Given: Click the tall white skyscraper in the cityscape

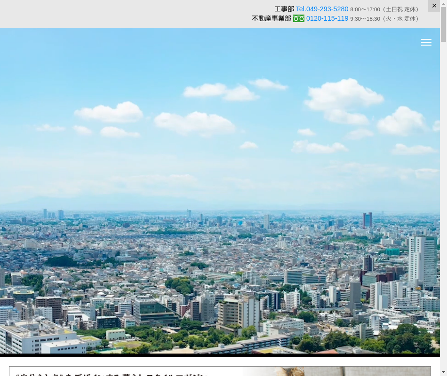Looking at the screenshot, I should pos(422,261).
